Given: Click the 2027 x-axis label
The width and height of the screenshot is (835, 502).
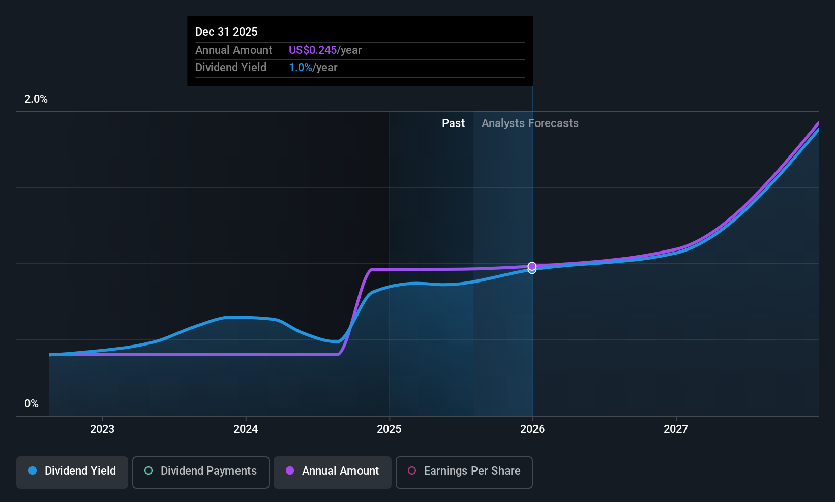Looking at the screenshot, I should pyautogui.click(x=676, y=429).
